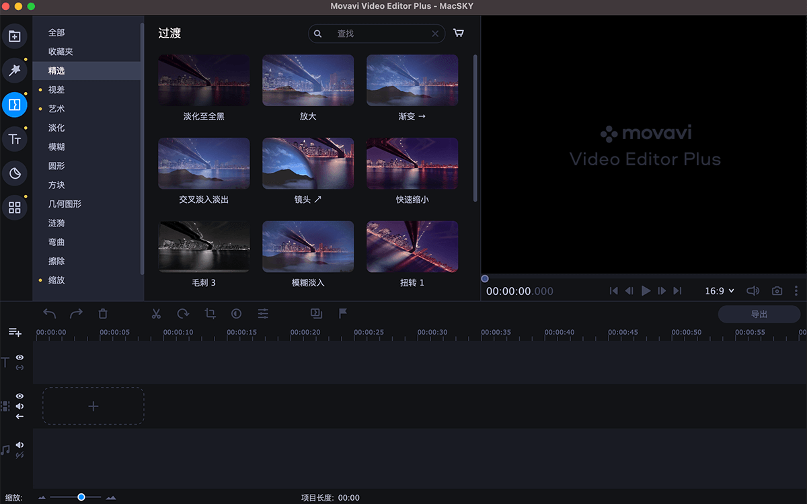Select the 镜头 ↗ transition thumbnail
Viewport: 807px width, 504px height.
coord(308,163)
